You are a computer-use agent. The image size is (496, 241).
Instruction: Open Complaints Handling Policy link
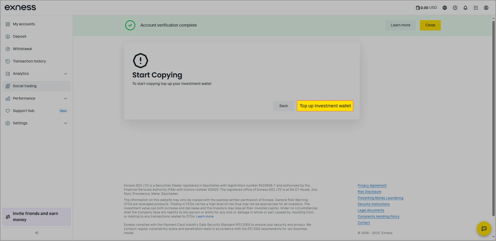(x=378, y=216)
